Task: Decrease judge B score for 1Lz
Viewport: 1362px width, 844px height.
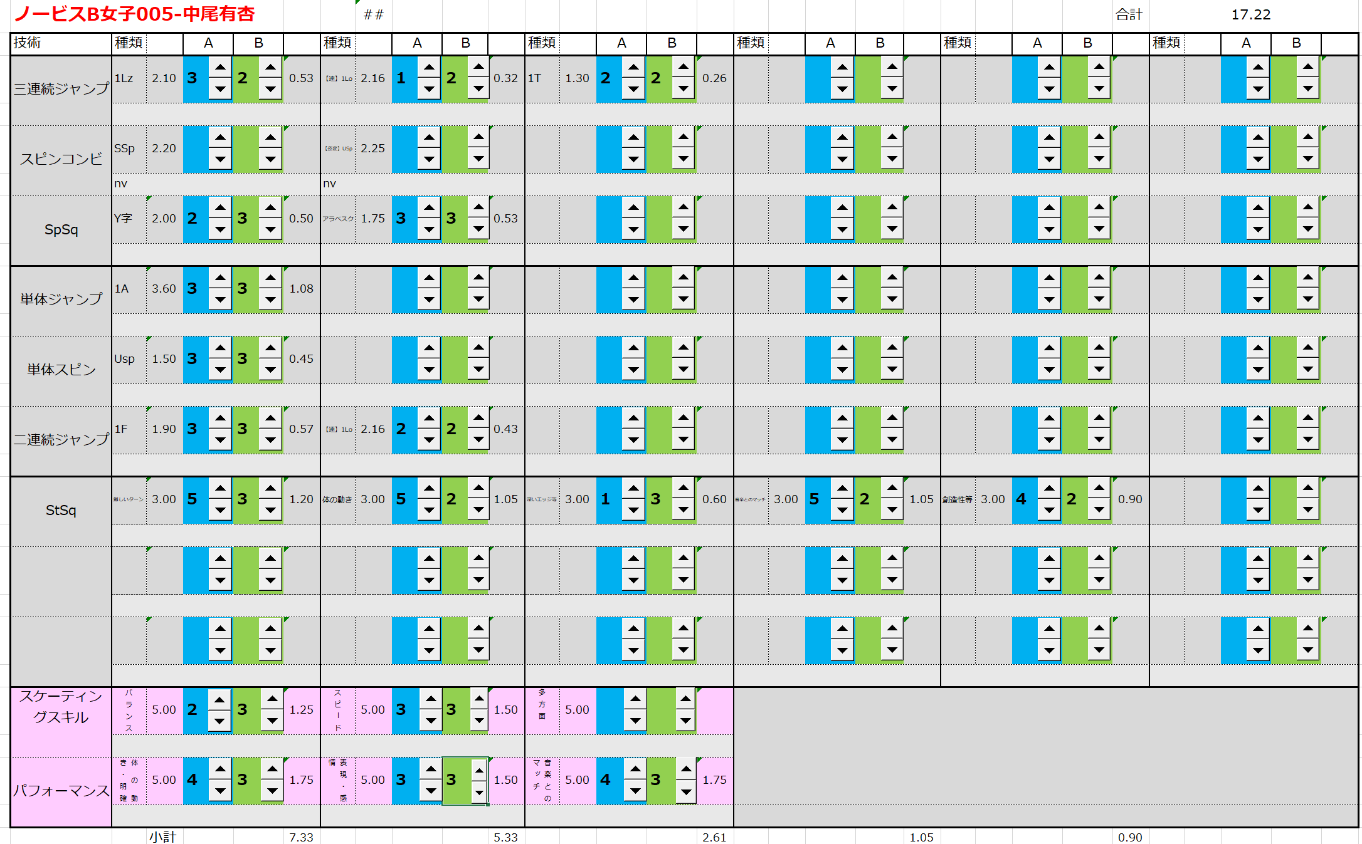Action: [x=270, y=89]
